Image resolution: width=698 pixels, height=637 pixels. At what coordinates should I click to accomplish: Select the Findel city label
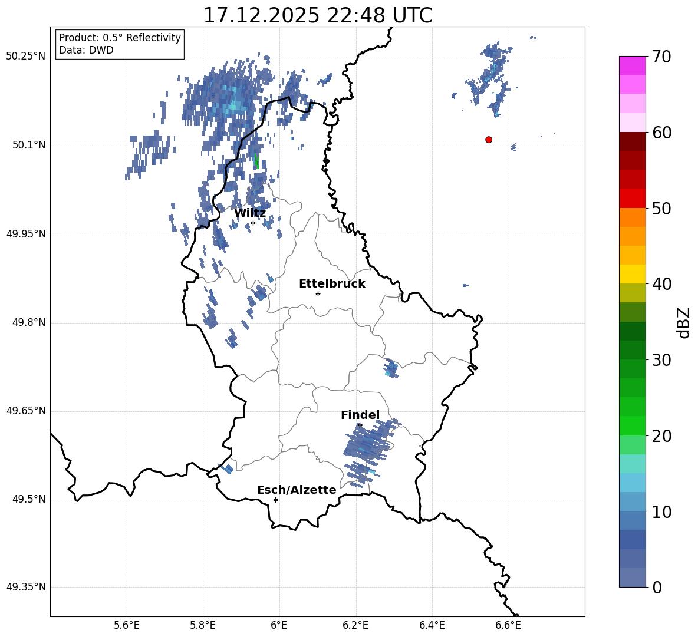(360, 415)
